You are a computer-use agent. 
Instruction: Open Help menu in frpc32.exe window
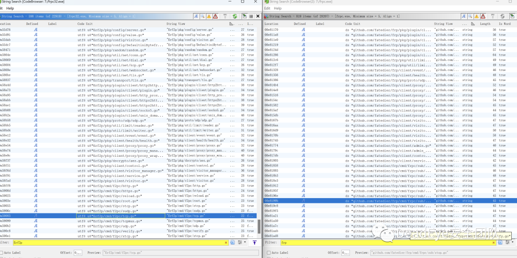tap(10, 8)
